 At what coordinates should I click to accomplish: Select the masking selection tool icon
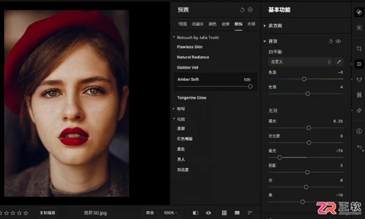359,28
